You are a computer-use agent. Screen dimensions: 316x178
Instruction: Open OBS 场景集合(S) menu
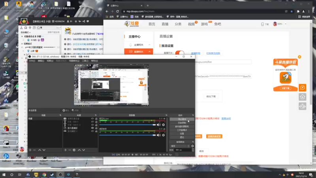pos(74,61)
